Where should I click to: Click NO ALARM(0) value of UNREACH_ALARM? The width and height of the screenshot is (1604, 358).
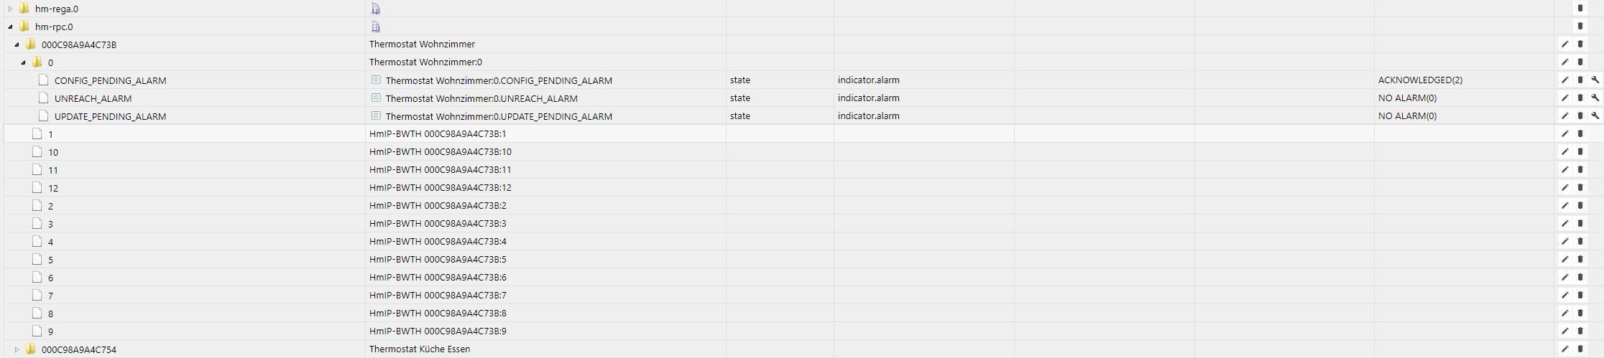(1407, 98)
